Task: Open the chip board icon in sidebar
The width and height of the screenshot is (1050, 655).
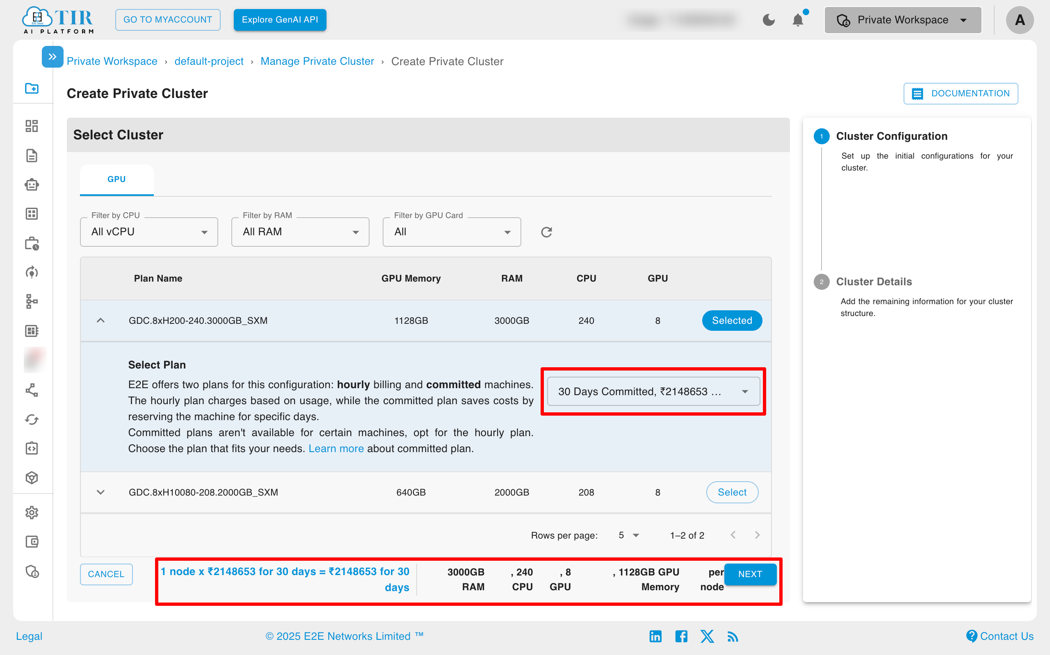Action: pos(32,331)
